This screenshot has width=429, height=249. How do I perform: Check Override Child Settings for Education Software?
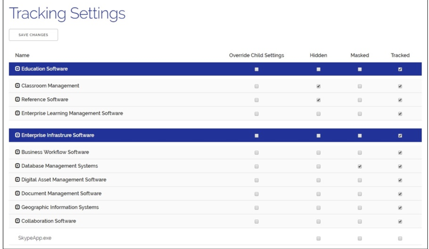click(x=257, y=69)
